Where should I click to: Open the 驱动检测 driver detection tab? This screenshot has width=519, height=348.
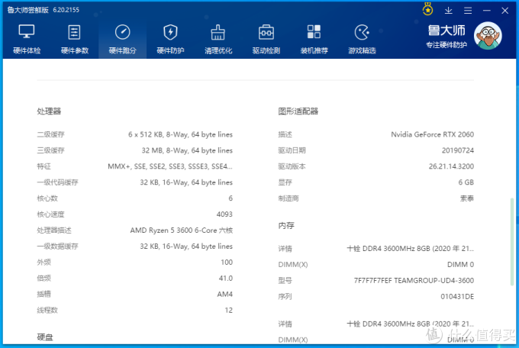(x=266, y=40)
